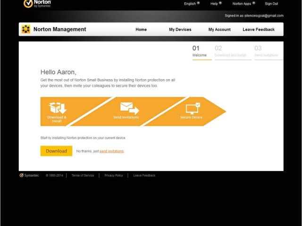The width and height of the screenshot is (302, 226).
Task: Expand the English language dropdown
Action: [192, 4]
